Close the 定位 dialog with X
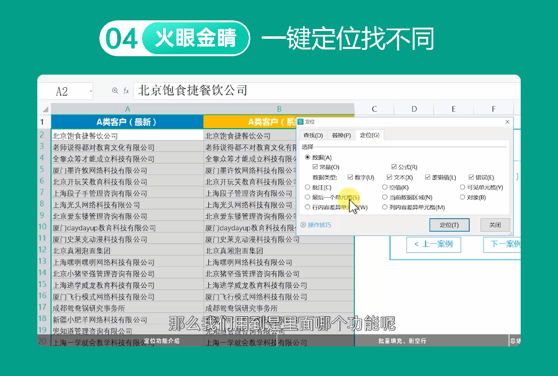558x376 pixels. click(507, 122)
